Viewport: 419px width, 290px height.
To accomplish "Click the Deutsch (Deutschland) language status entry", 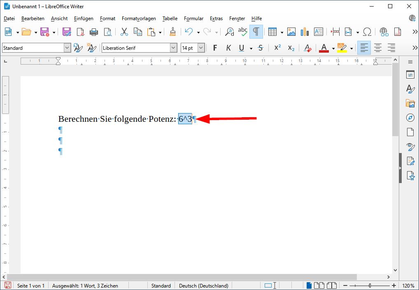I will coord(203,285).
